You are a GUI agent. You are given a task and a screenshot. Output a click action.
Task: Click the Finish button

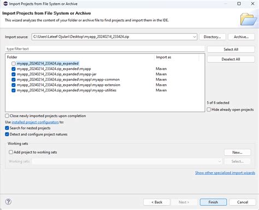click(x=213, y=202)
